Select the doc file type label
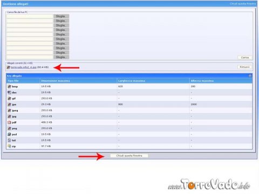The width and height of the screenshot is (259, 194). point(14,93)
